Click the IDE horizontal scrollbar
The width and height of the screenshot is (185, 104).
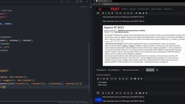point(43,101)
